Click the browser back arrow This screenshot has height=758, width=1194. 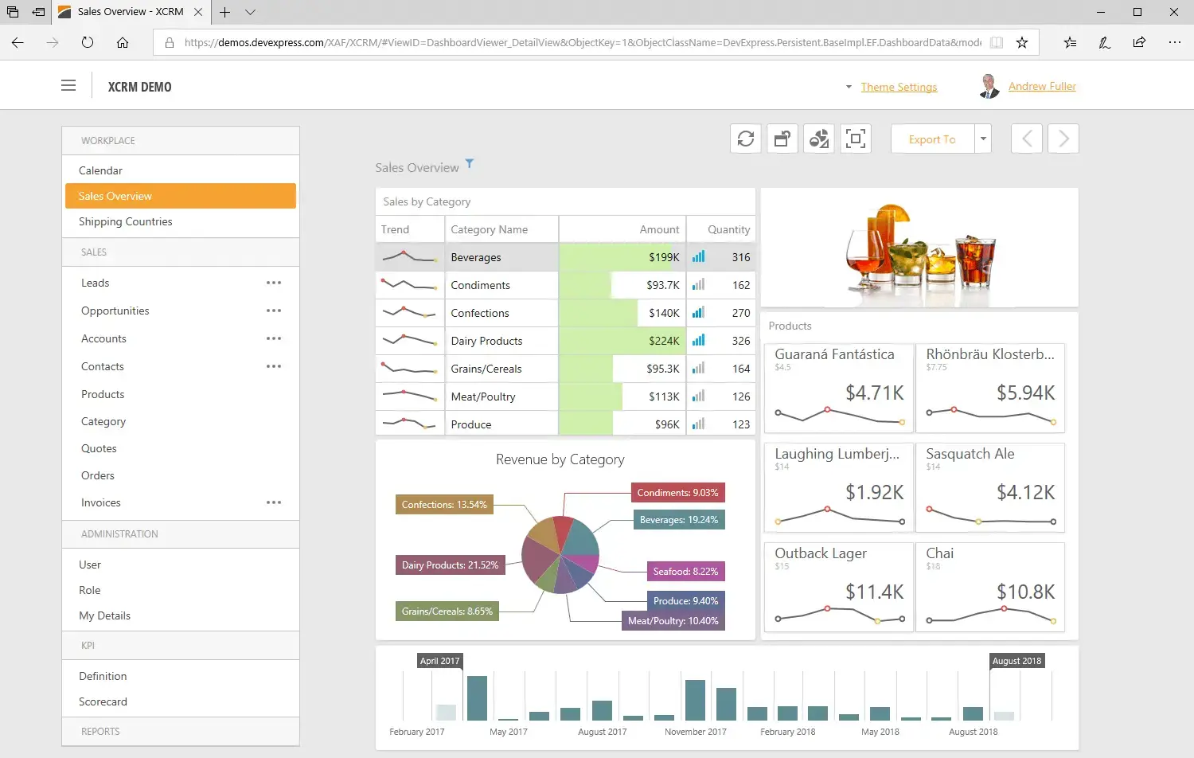(18, 43)
